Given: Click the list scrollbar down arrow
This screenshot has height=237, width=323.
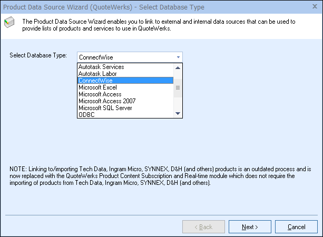Looking at the screenshot, I should 178,113.
